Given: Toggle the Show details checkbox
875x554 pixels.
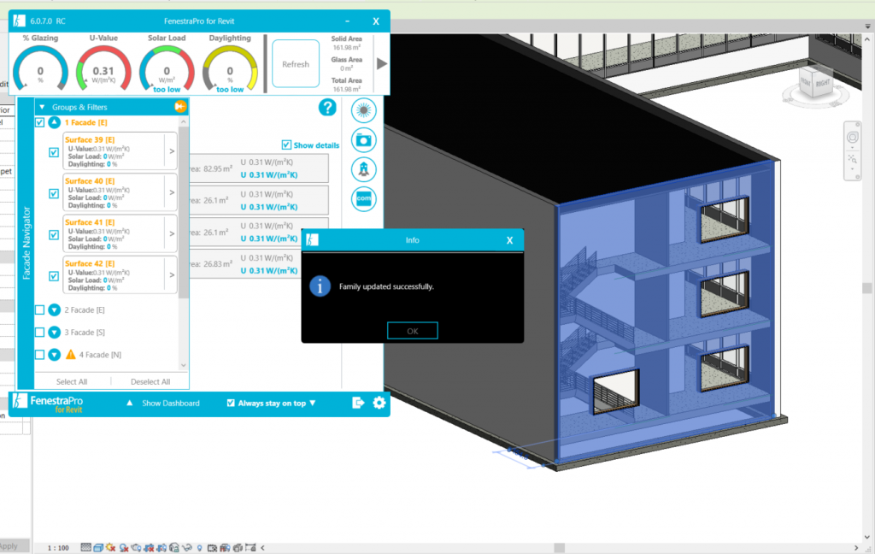Looking at the screenshot, I should pyautogui.click(x=286, y=144).
